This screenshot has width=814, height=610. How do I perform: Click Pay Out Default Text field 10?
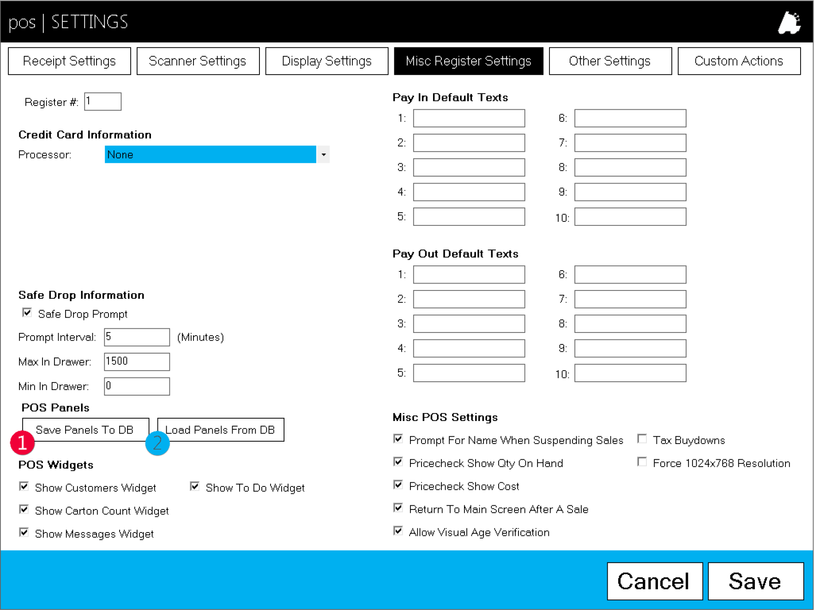point(630,373)
